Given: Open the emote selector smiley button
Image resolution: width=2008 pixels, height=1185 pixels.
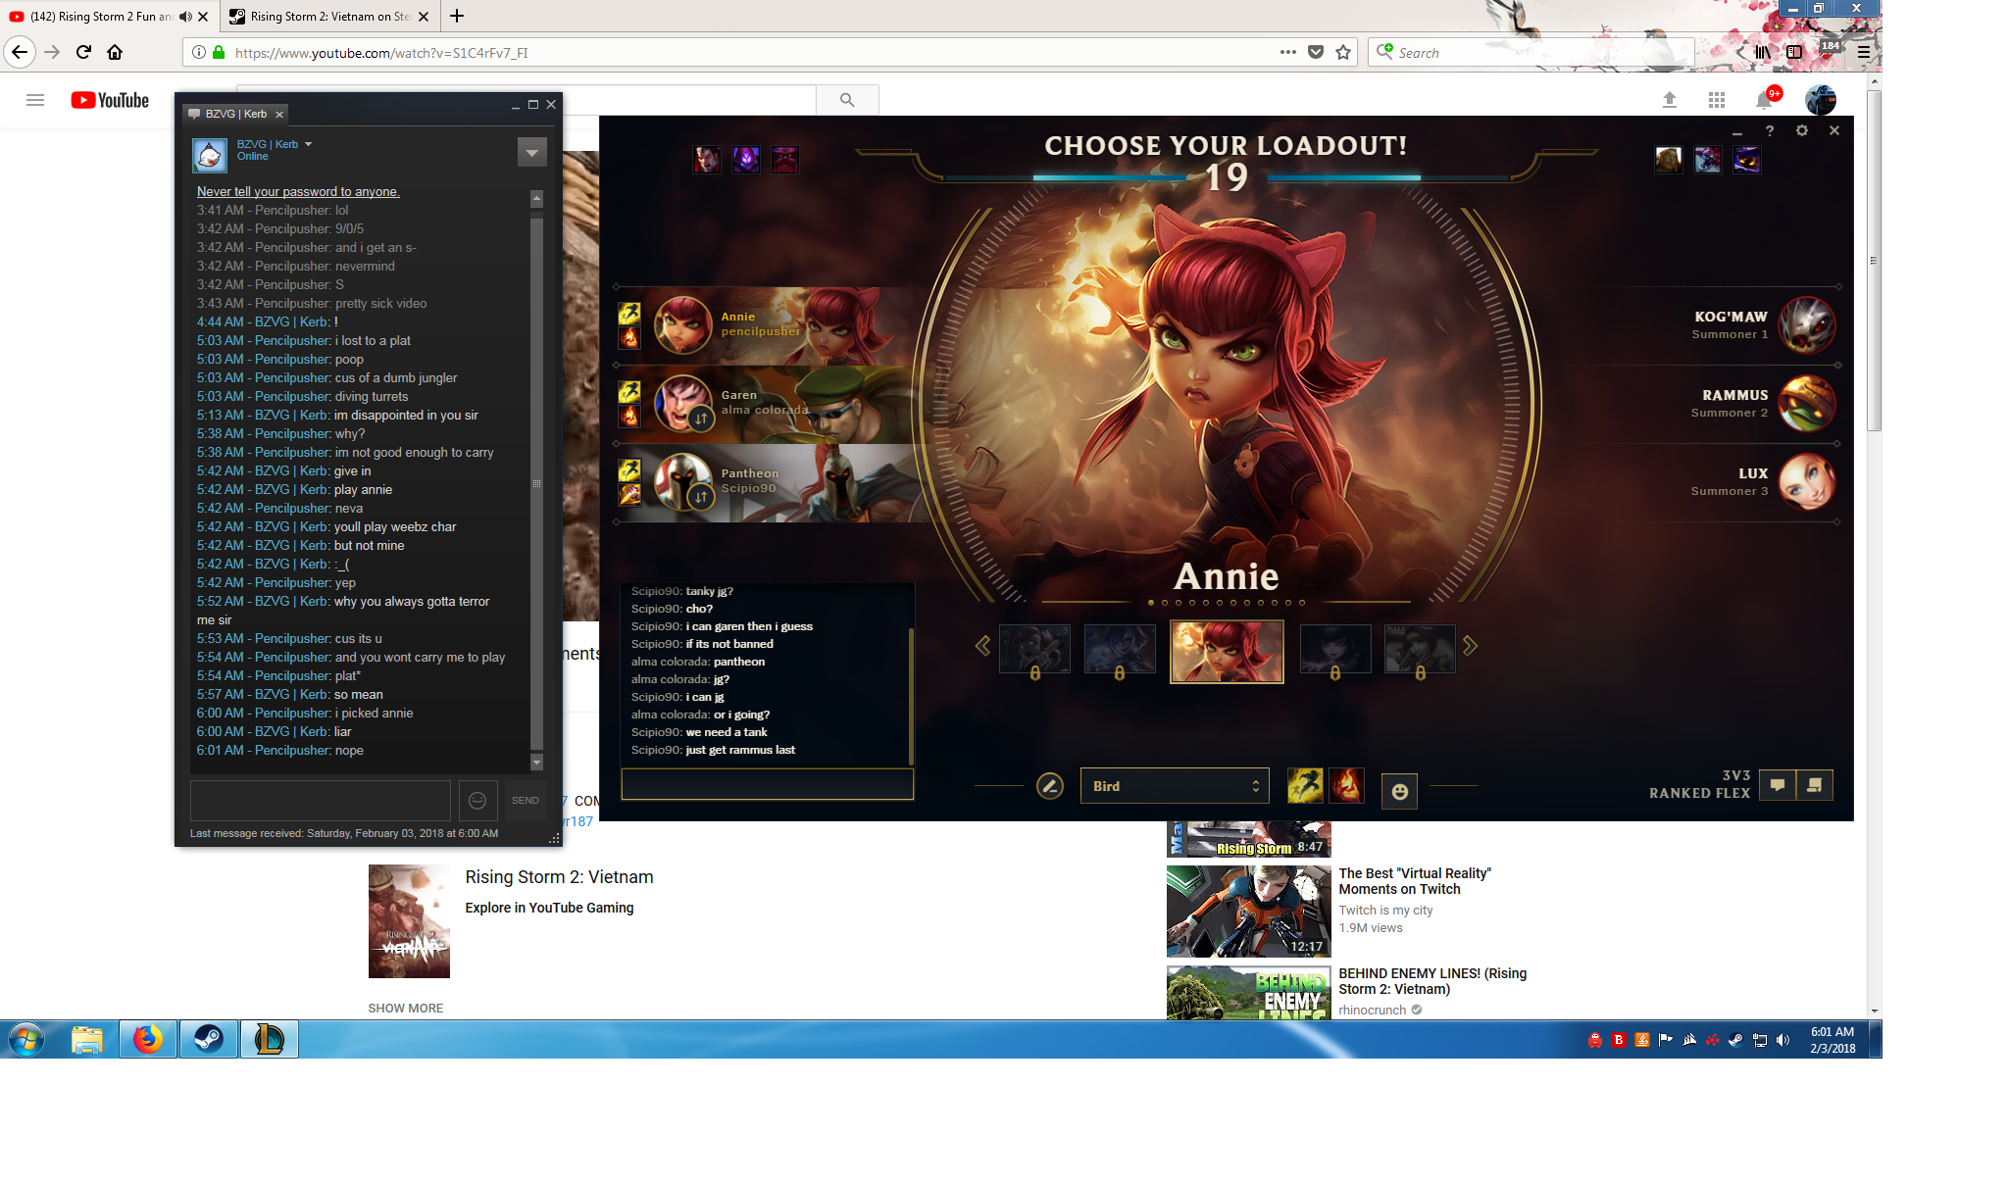Looking at the screenshot, I should click(x=1399, y=791).
